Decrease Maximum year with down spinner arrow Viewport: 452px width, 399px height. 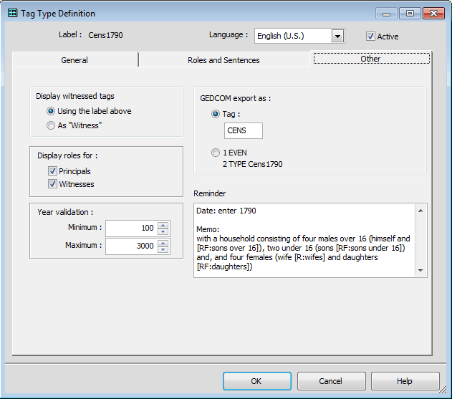click(163, 249)
